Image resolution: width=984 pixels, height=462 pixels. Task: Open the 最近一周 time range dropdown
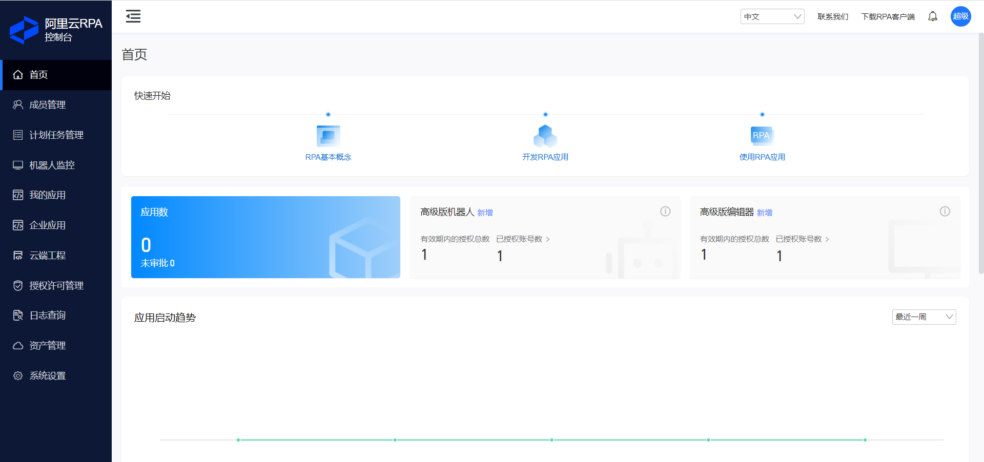924,317
